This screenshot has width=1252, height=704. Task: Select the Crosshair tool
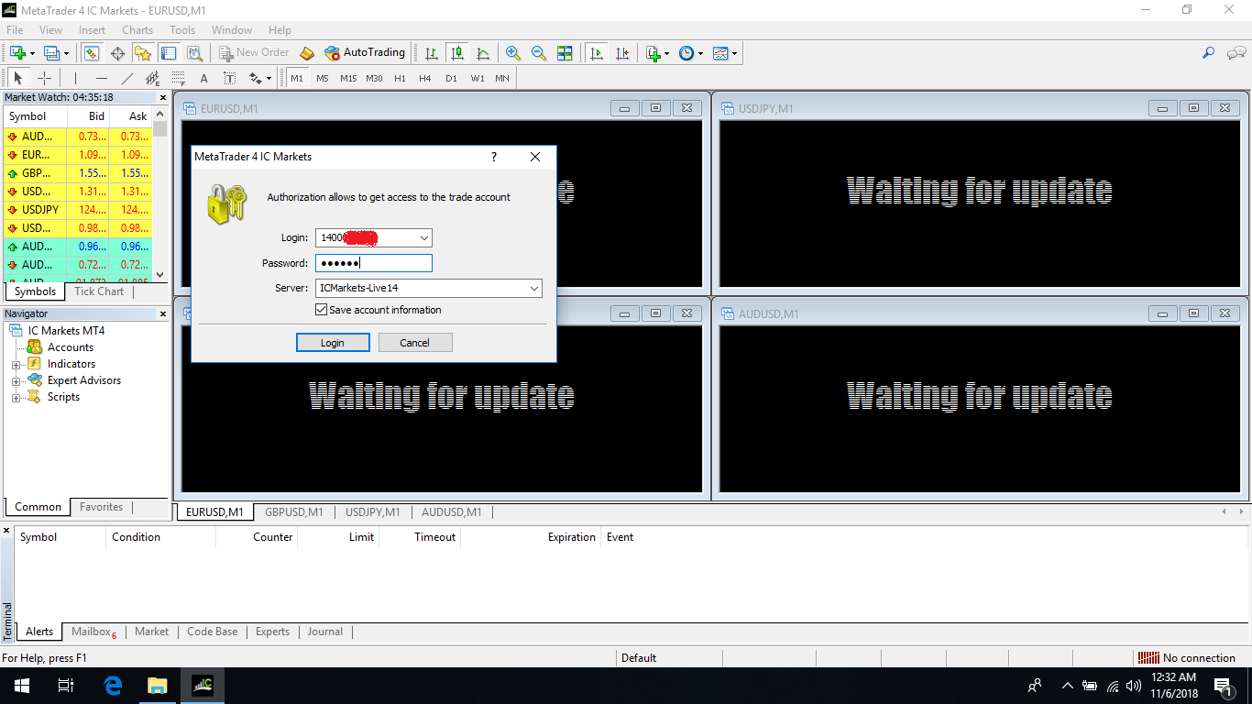(44, 78)
